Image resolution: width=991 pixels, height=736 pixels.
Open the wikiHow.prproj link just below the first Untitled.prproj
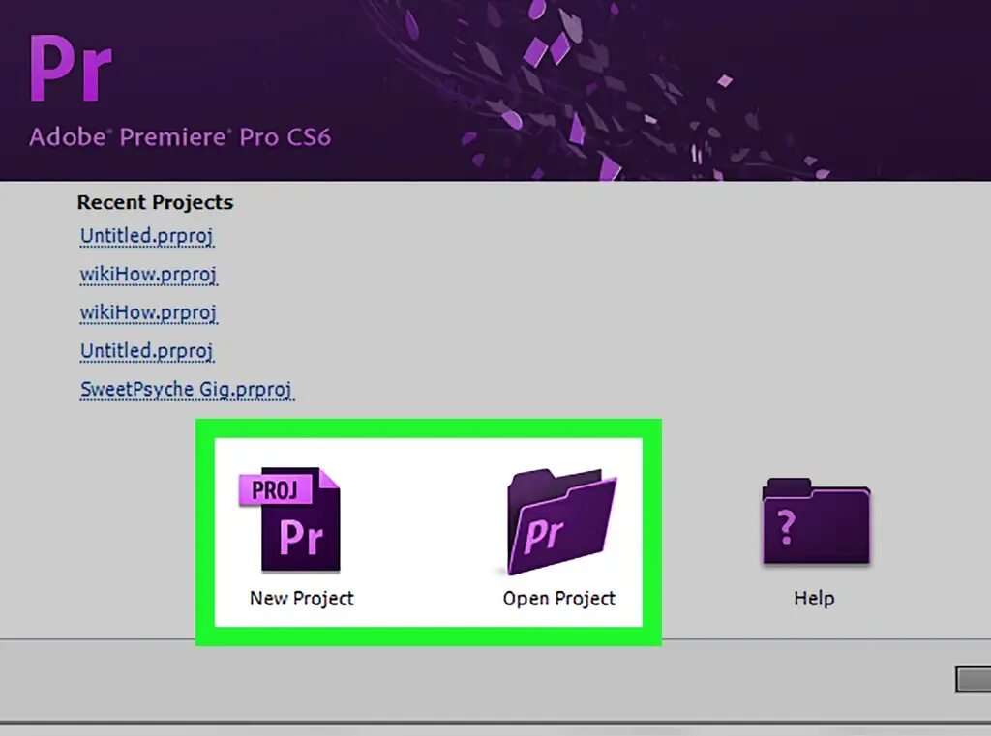[148, 274]
